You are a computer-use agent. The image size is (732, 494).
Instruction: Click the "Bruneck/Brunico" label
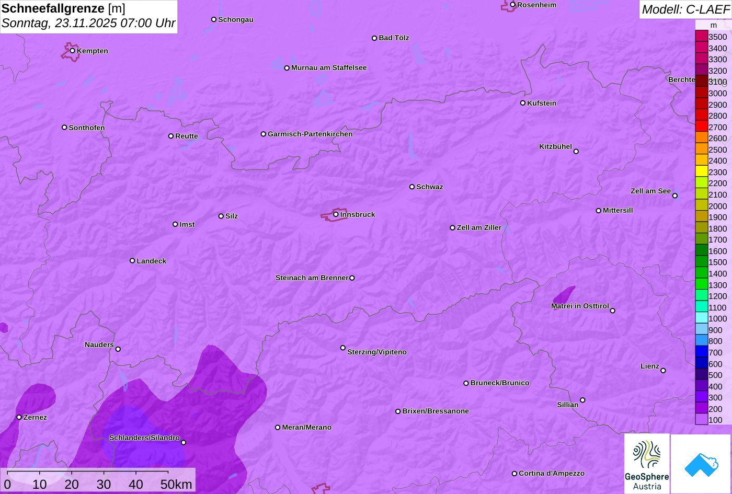pyautogui.click(x=500, y=383)
